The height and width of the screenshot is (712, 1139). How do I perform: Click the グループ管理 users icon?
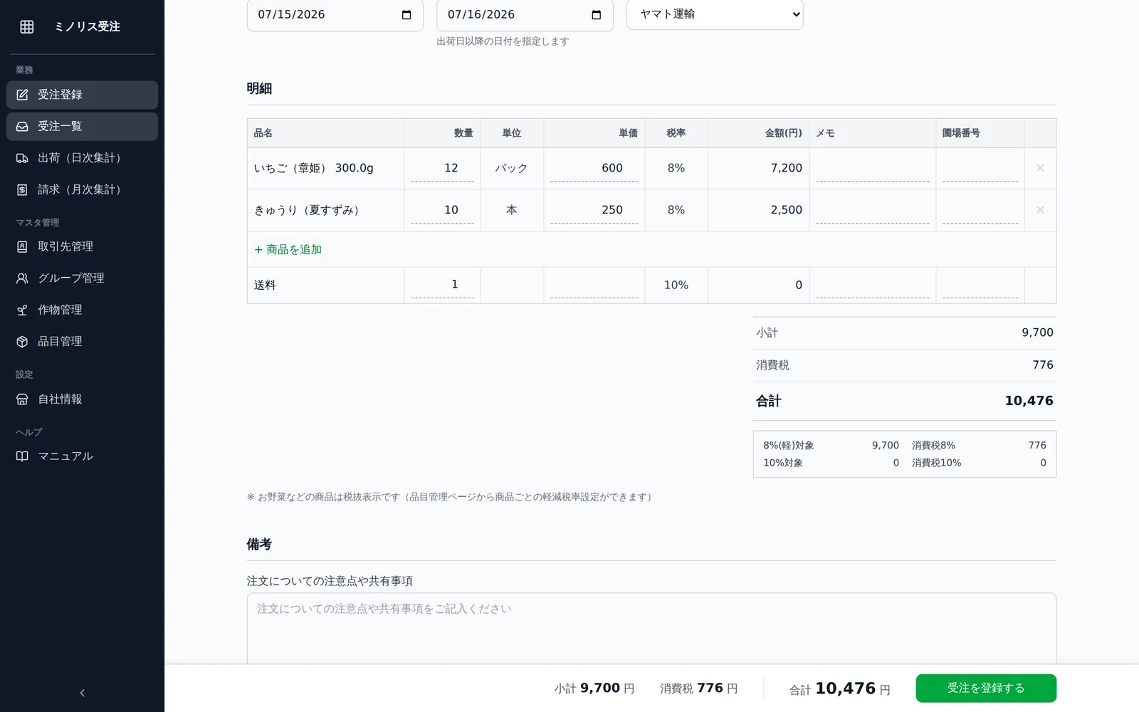point(22,278)
